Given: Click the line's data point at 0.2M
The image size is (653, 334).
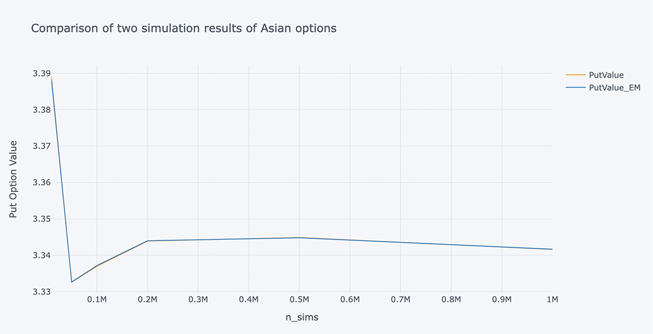Looking at the screenshot, I should (x=147, y=241).
